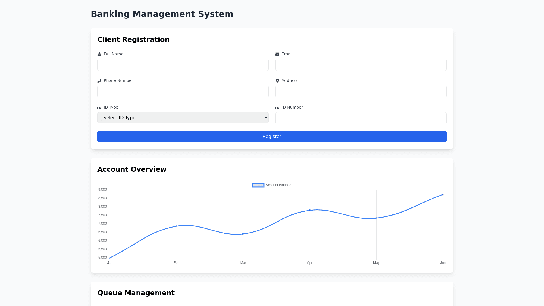Focus the Full Name text field
Screen dimensions: 544x306
[183, 65]
